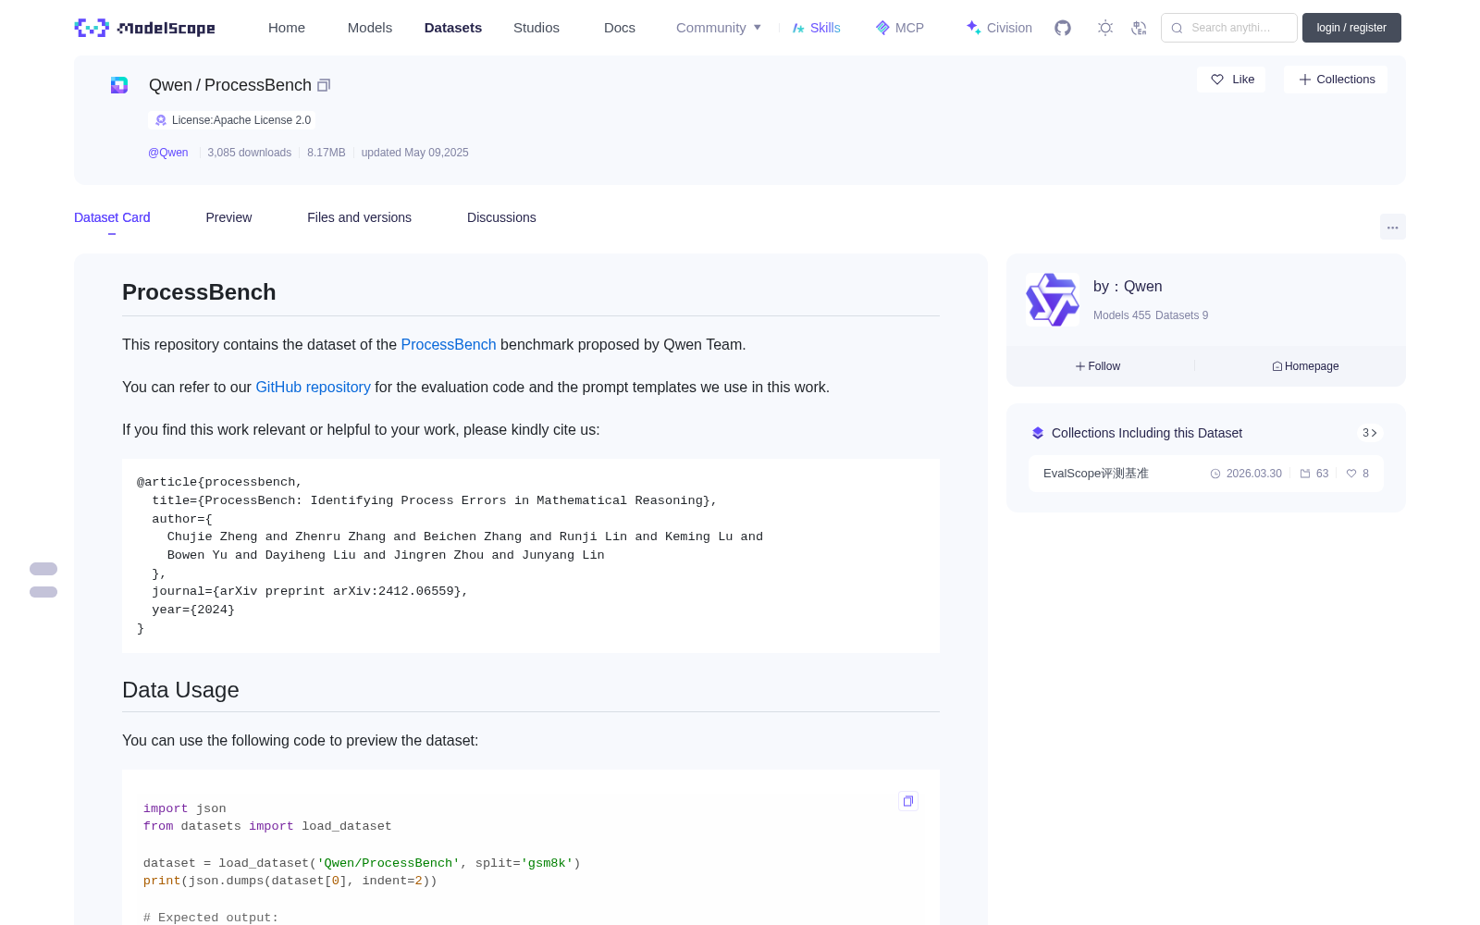Click the "updated May 09,2025" text
1480x925 pixels.
click(415, 153)
